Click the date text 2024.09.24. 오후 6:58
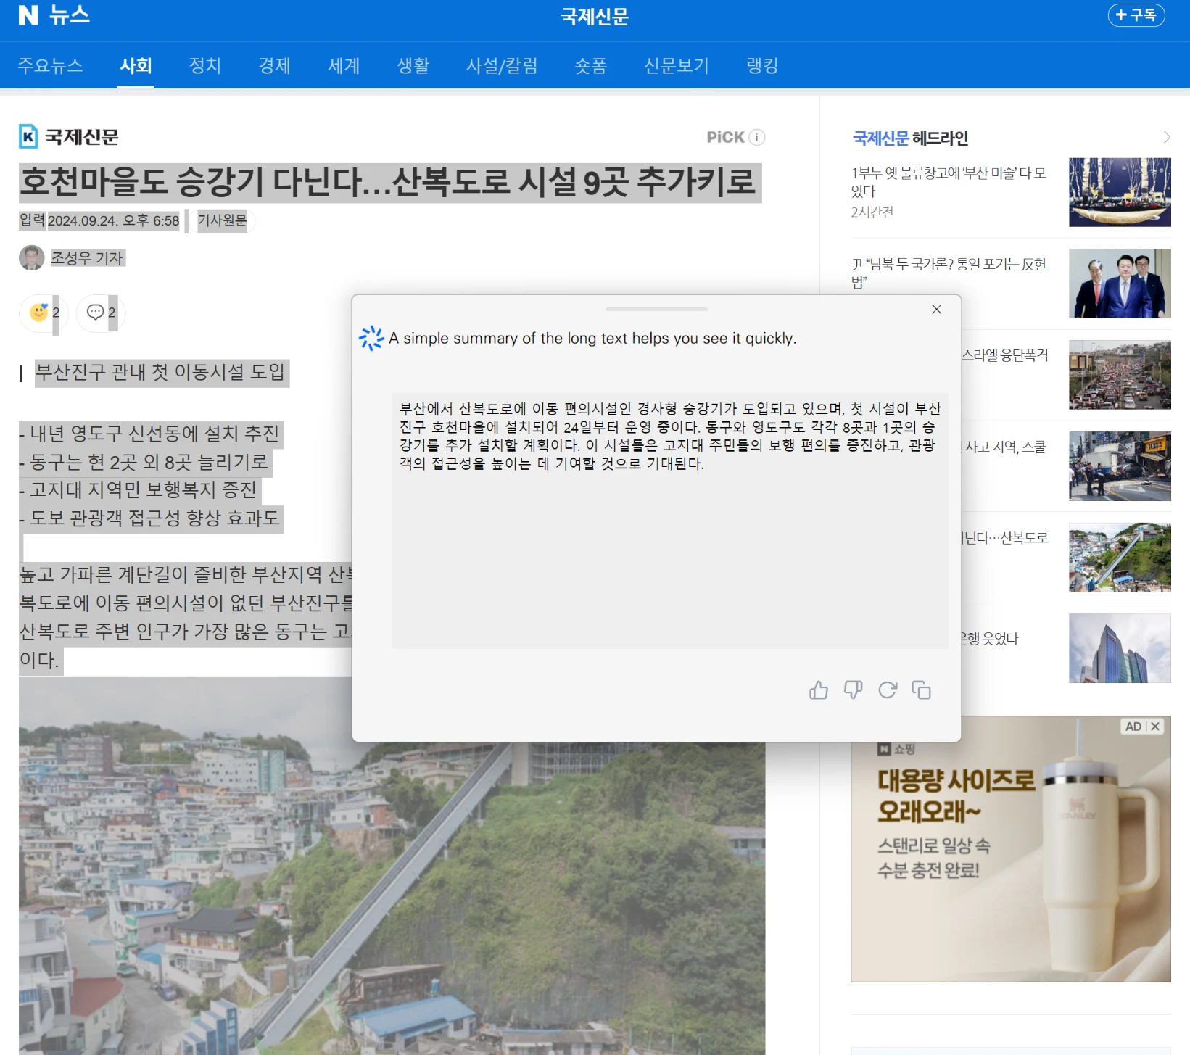The image size is (1190, 1055). 114,220
